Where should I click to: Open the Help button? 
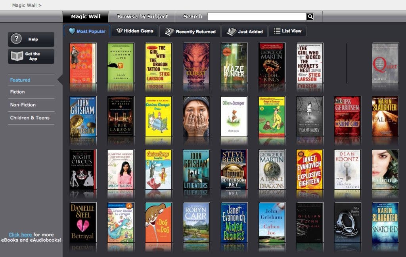(31, 39)
